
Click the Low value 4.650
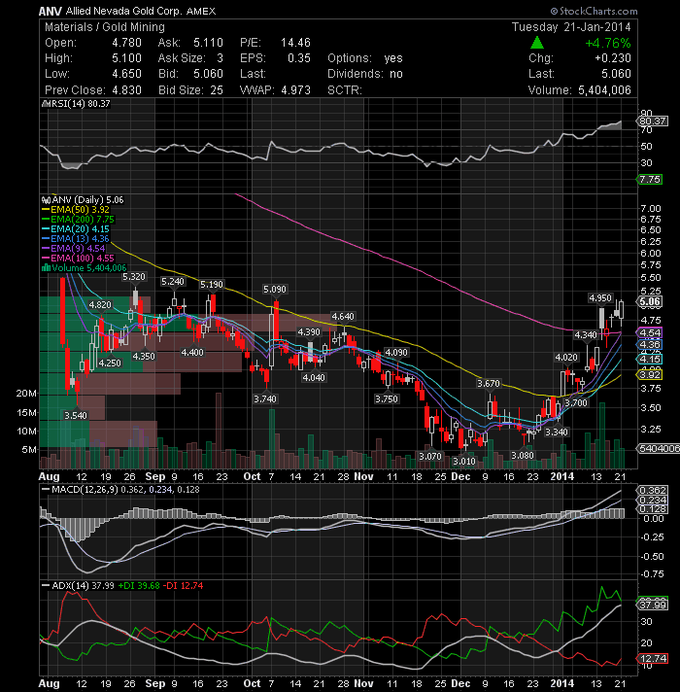[x=126, y=74]
